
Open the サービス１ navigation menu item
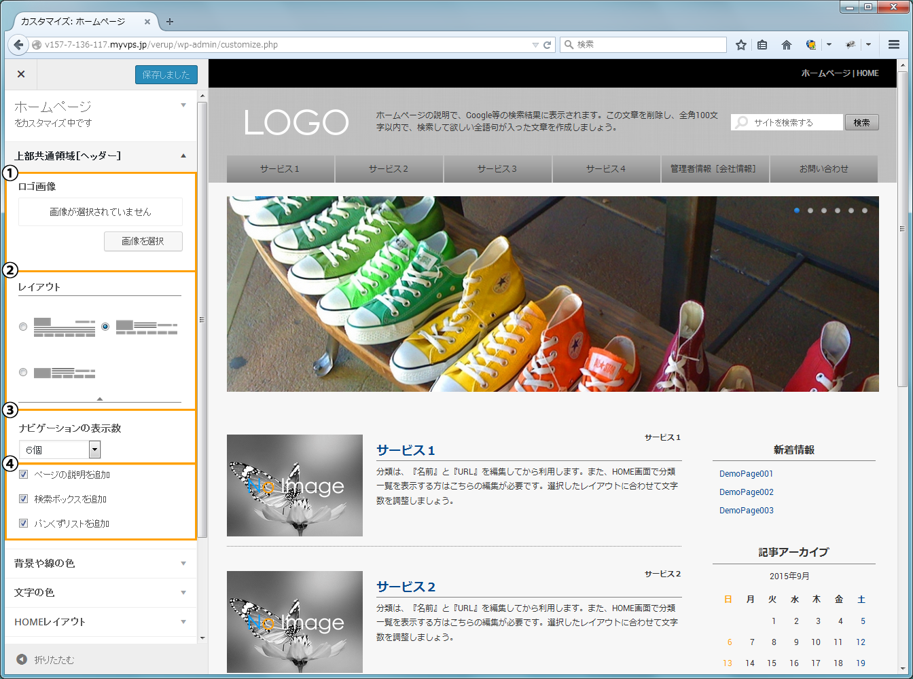click(x=281, y=169)
